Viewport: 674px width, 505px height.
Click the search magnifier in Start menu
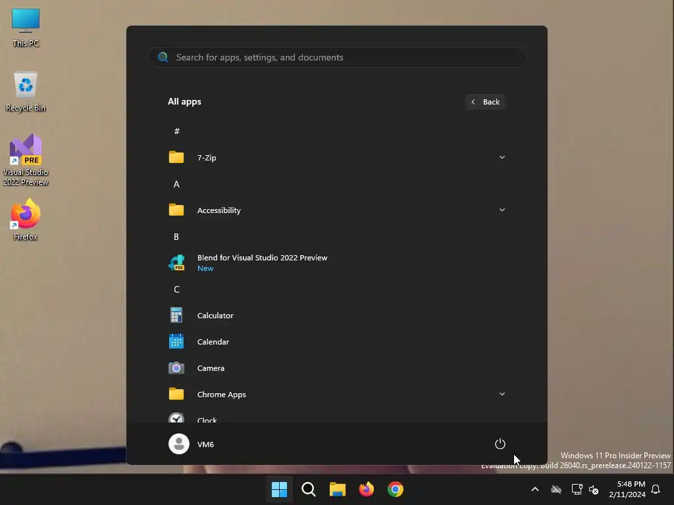pyautogui.click(x=163, y=57)
